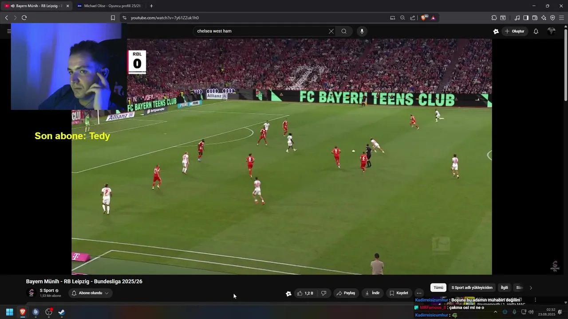Run YouTube search with magnifier button
The image size is (568, 319).
pyautogui.click(x=344, y=31)
